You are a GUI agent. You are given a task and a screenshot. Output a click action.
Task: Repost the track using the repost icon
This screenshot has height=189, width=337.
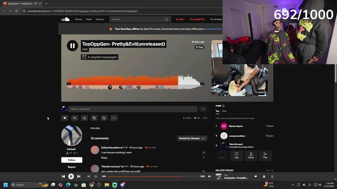75,118
